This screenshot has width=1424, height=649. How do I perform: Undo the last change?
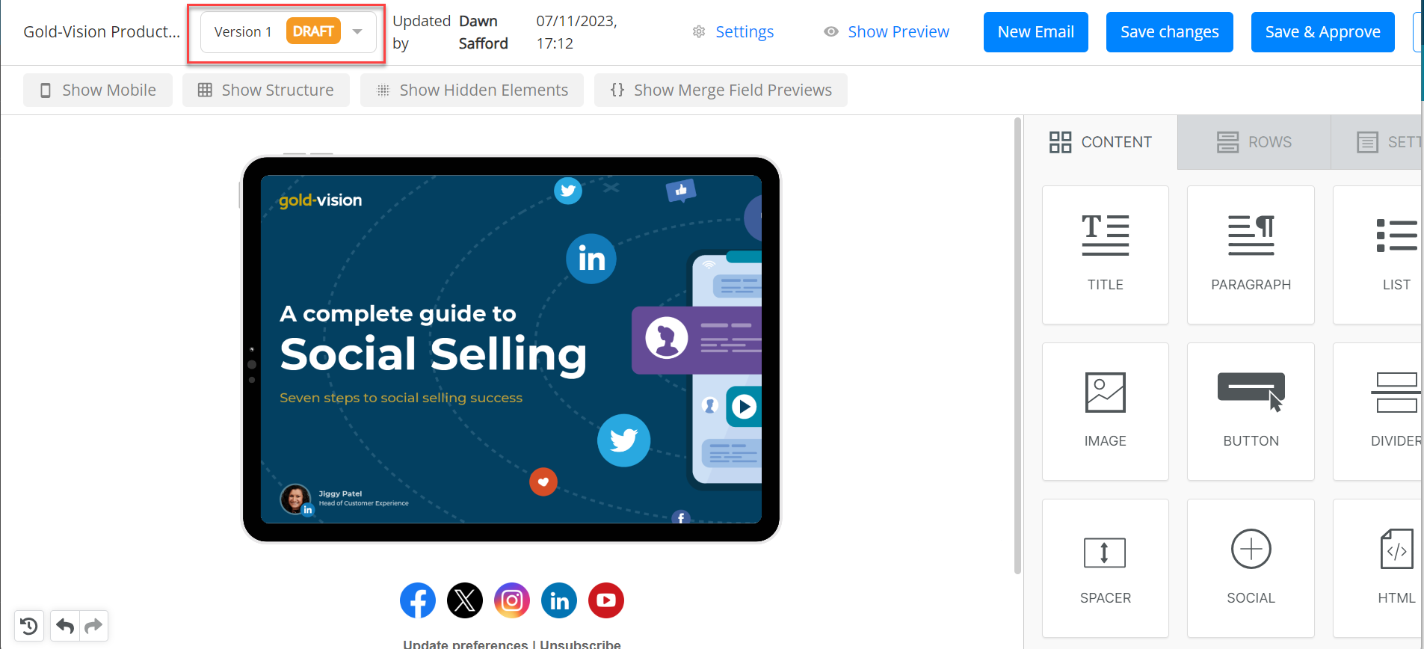coord(65,626)
